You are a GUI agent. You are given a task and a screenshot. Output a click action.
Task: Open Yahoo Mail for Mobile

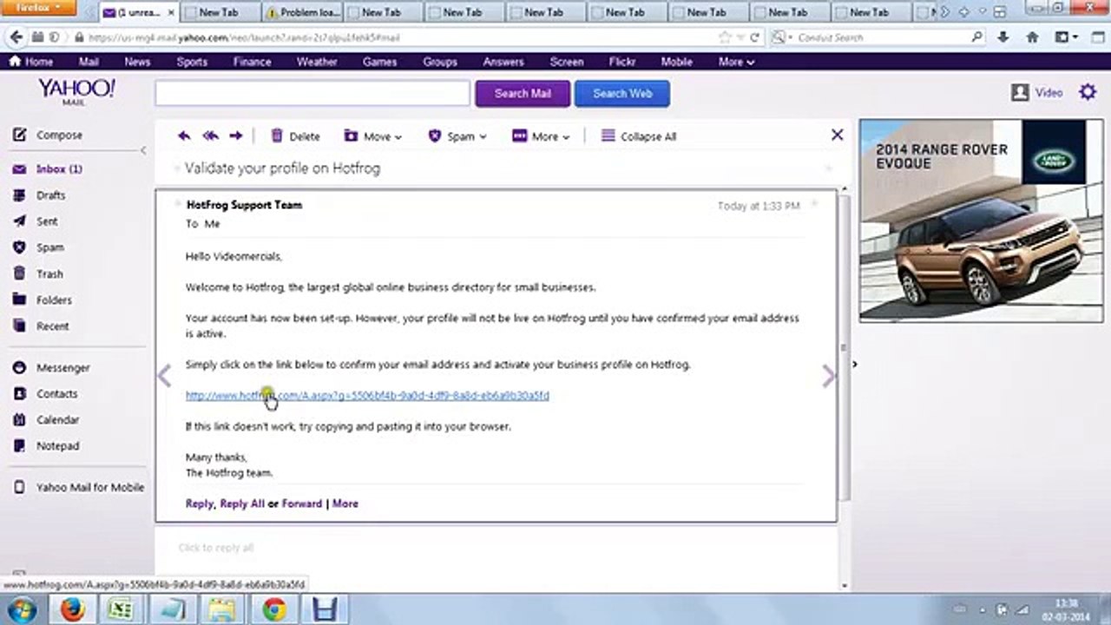click(78, 488)
